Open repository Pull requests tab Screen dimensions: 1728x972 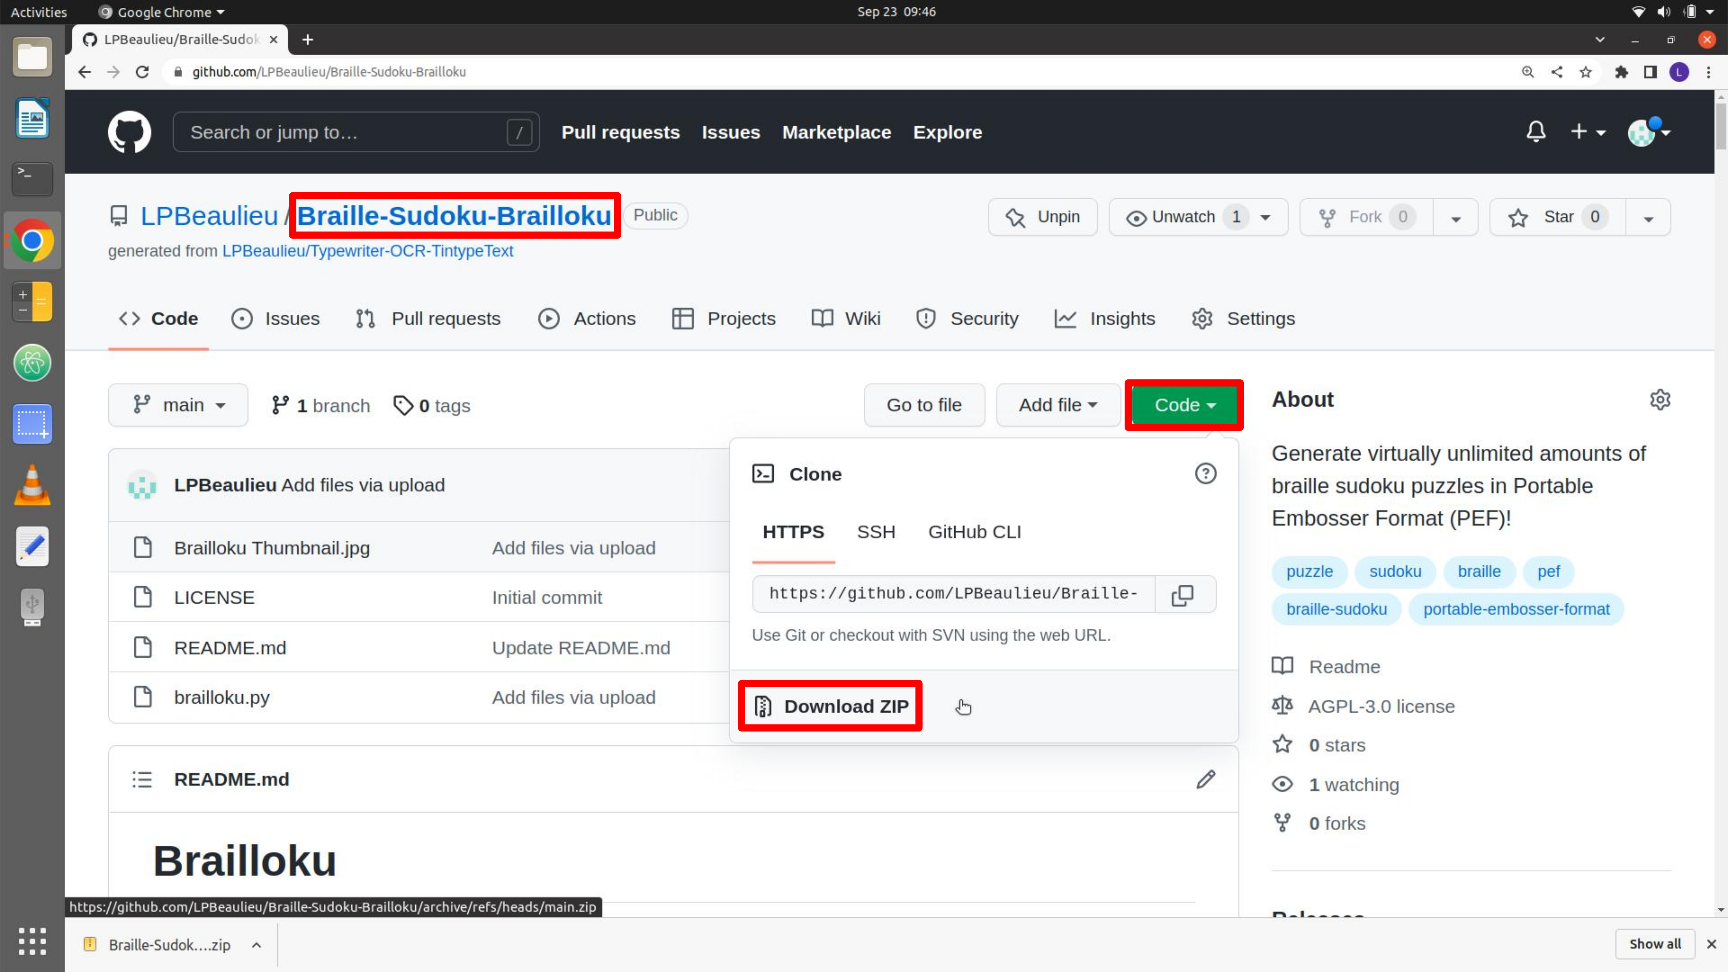(x=428, y=319)
